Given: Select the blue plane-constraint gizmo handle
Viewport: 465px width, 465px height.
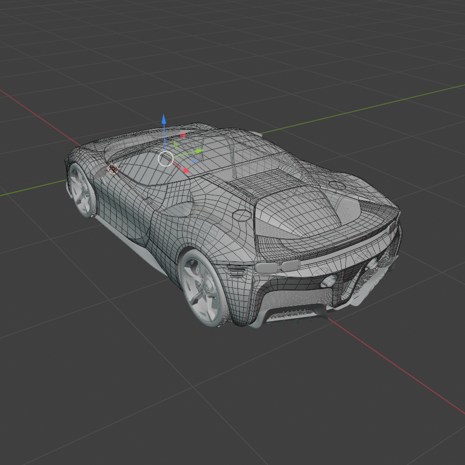Looking at the screenshot, I should click(195, 160).
